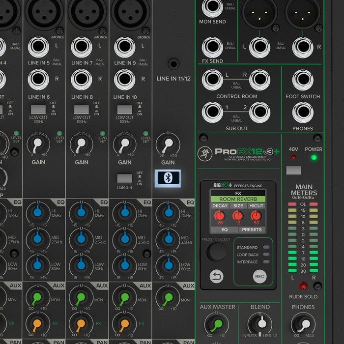Screen dimensions: 344x344
Task: Enable low cut on the LINE IN 7/8 channel
Action: tap(82, 109)
